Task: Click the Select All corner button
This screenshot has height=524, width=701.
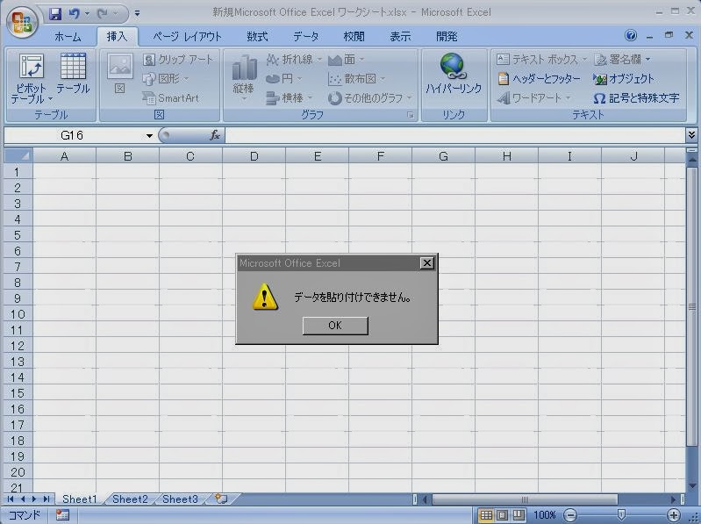Action: 18,156
